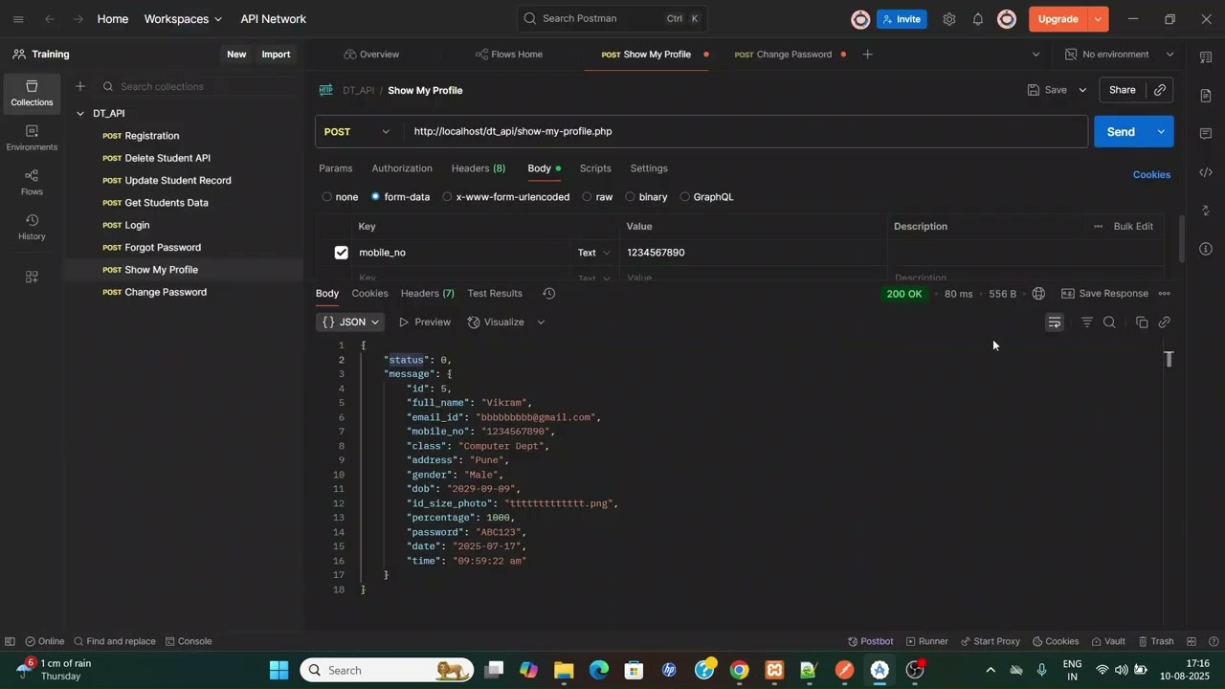1225x689 pixels.
Task: Open the Collections sidebar panel
Action: (32, 94)
